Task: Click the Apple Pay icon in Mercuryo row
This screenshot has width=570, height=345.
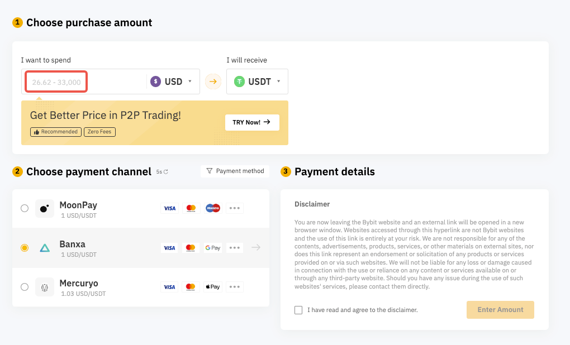Action: tap(212, 286)
